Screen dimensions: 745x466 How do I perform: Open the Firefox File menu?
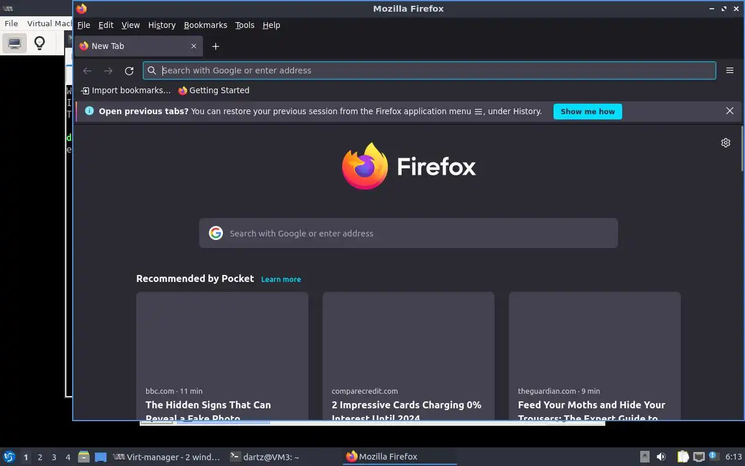[84, 25]
